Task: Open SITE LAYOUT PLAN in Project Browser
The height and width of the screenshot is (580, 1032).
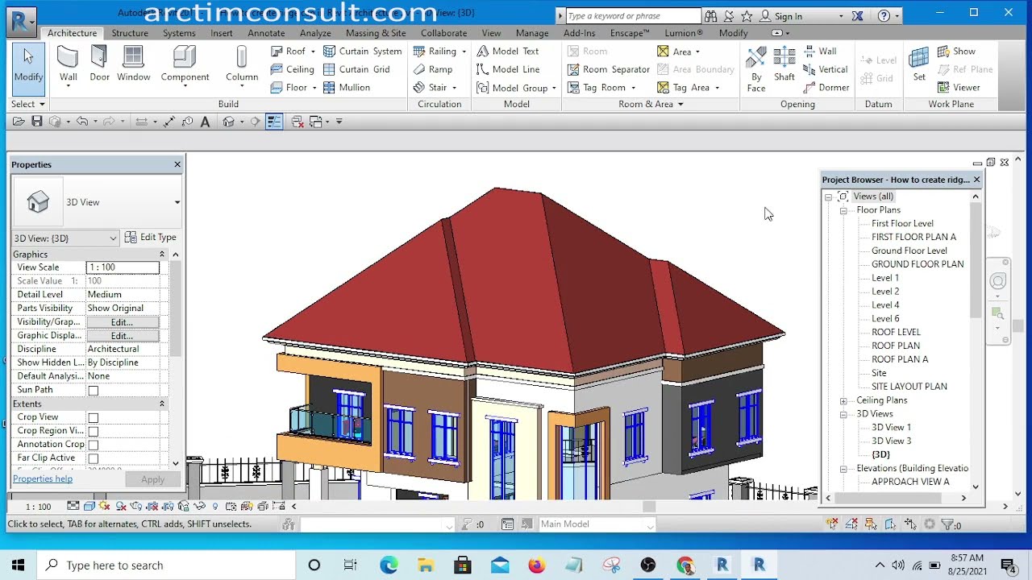Action: point(909,387)
